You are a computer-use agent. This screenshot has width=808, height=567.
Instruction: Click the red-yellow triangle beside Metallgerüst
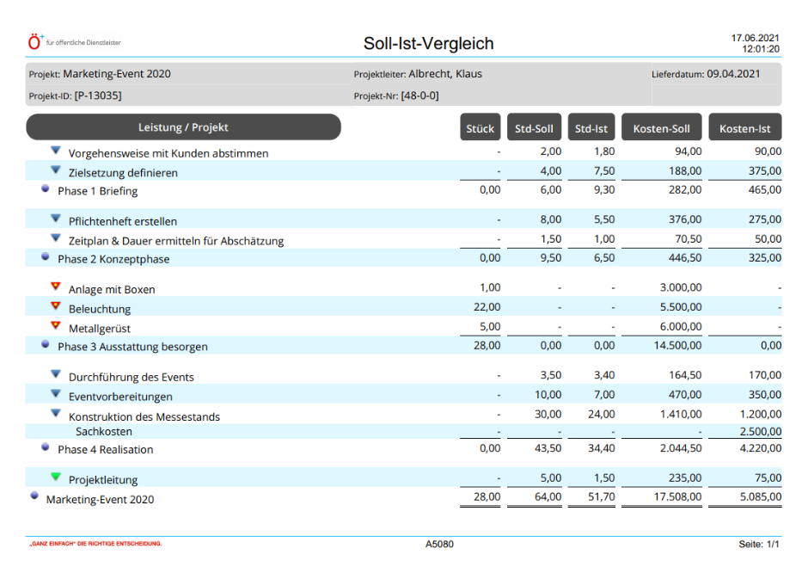(x=56, y=325)
